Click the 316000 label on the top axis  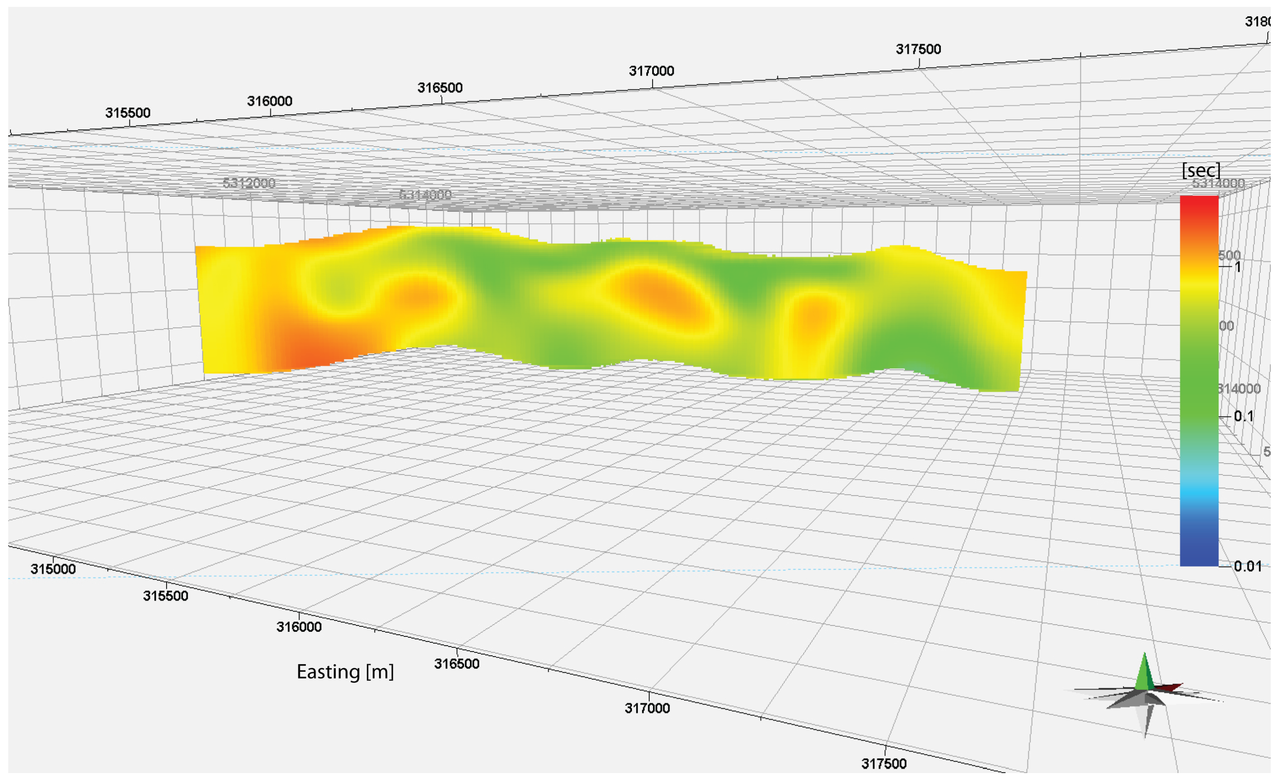(x=269, y=101)
